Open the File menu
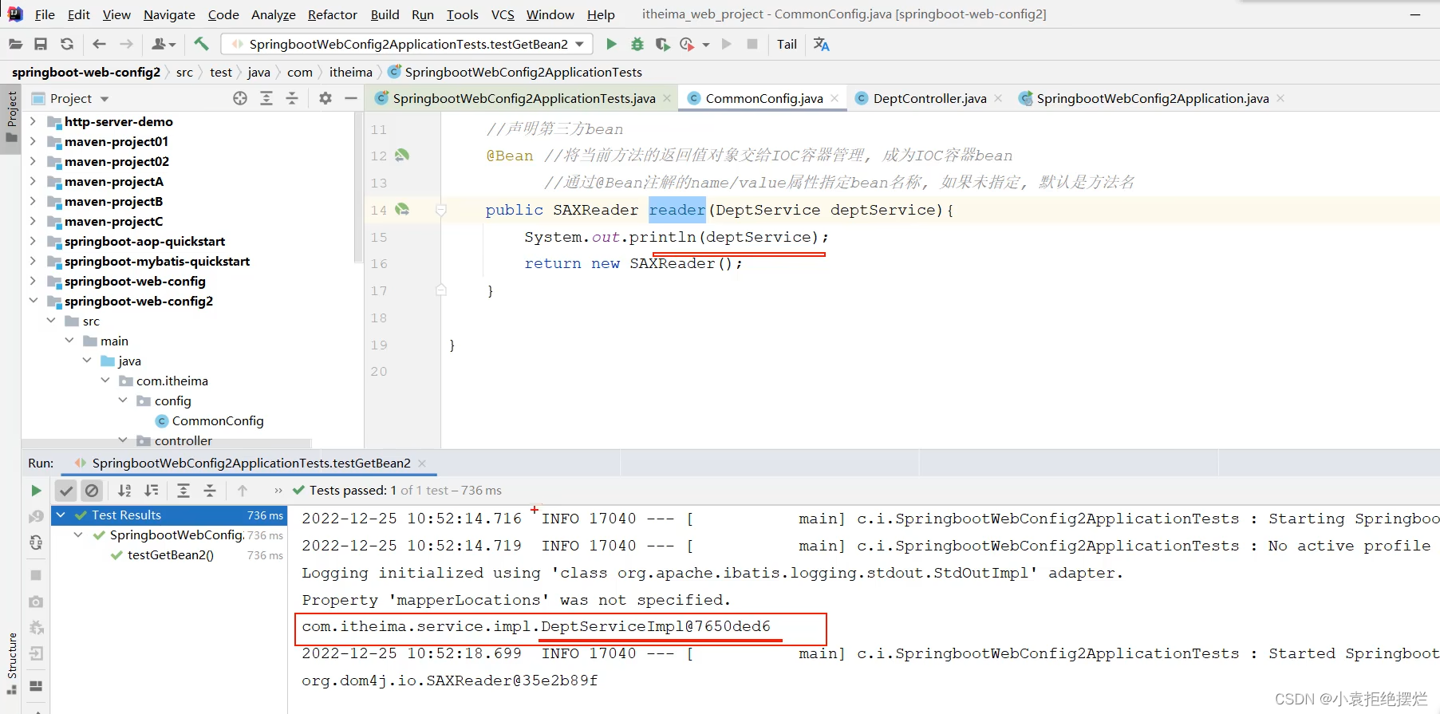The image size is (1440, 714). (45, 14)
